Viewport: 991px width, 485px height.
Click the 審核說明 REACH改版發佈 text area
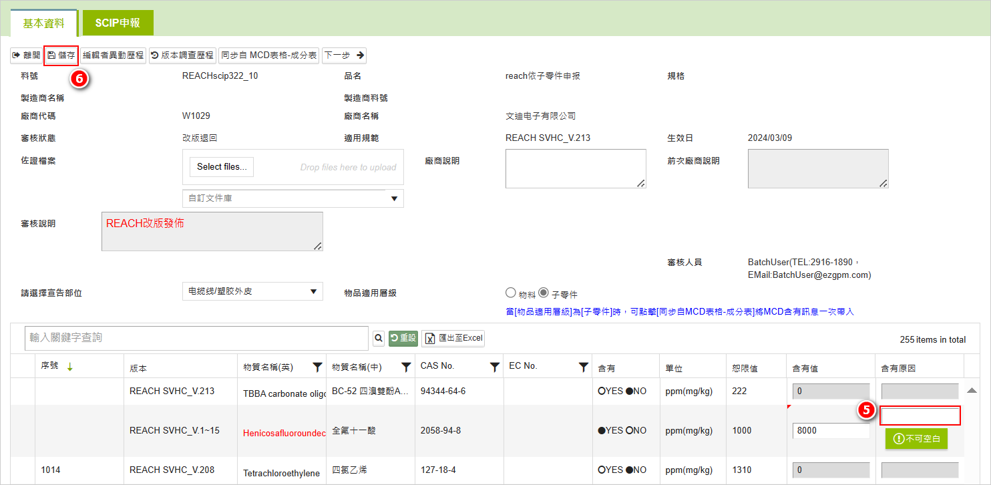(212, 232)
